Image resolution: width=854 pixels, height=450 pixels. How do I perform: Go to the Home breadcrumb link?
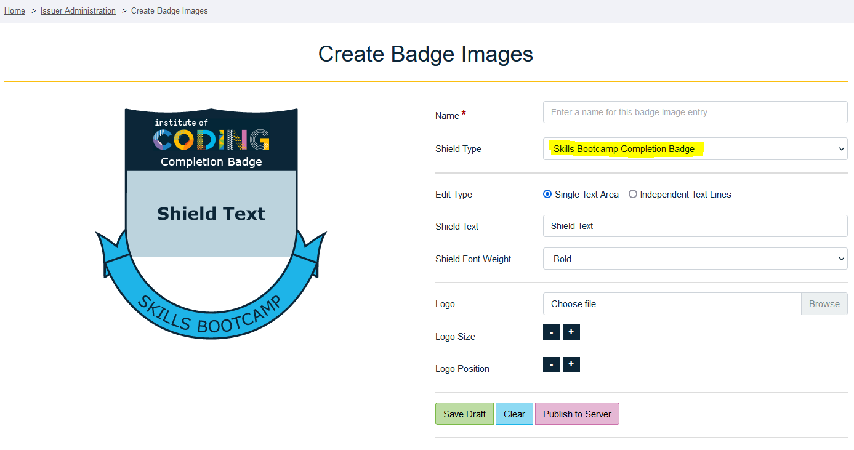[x=15, y=10]
